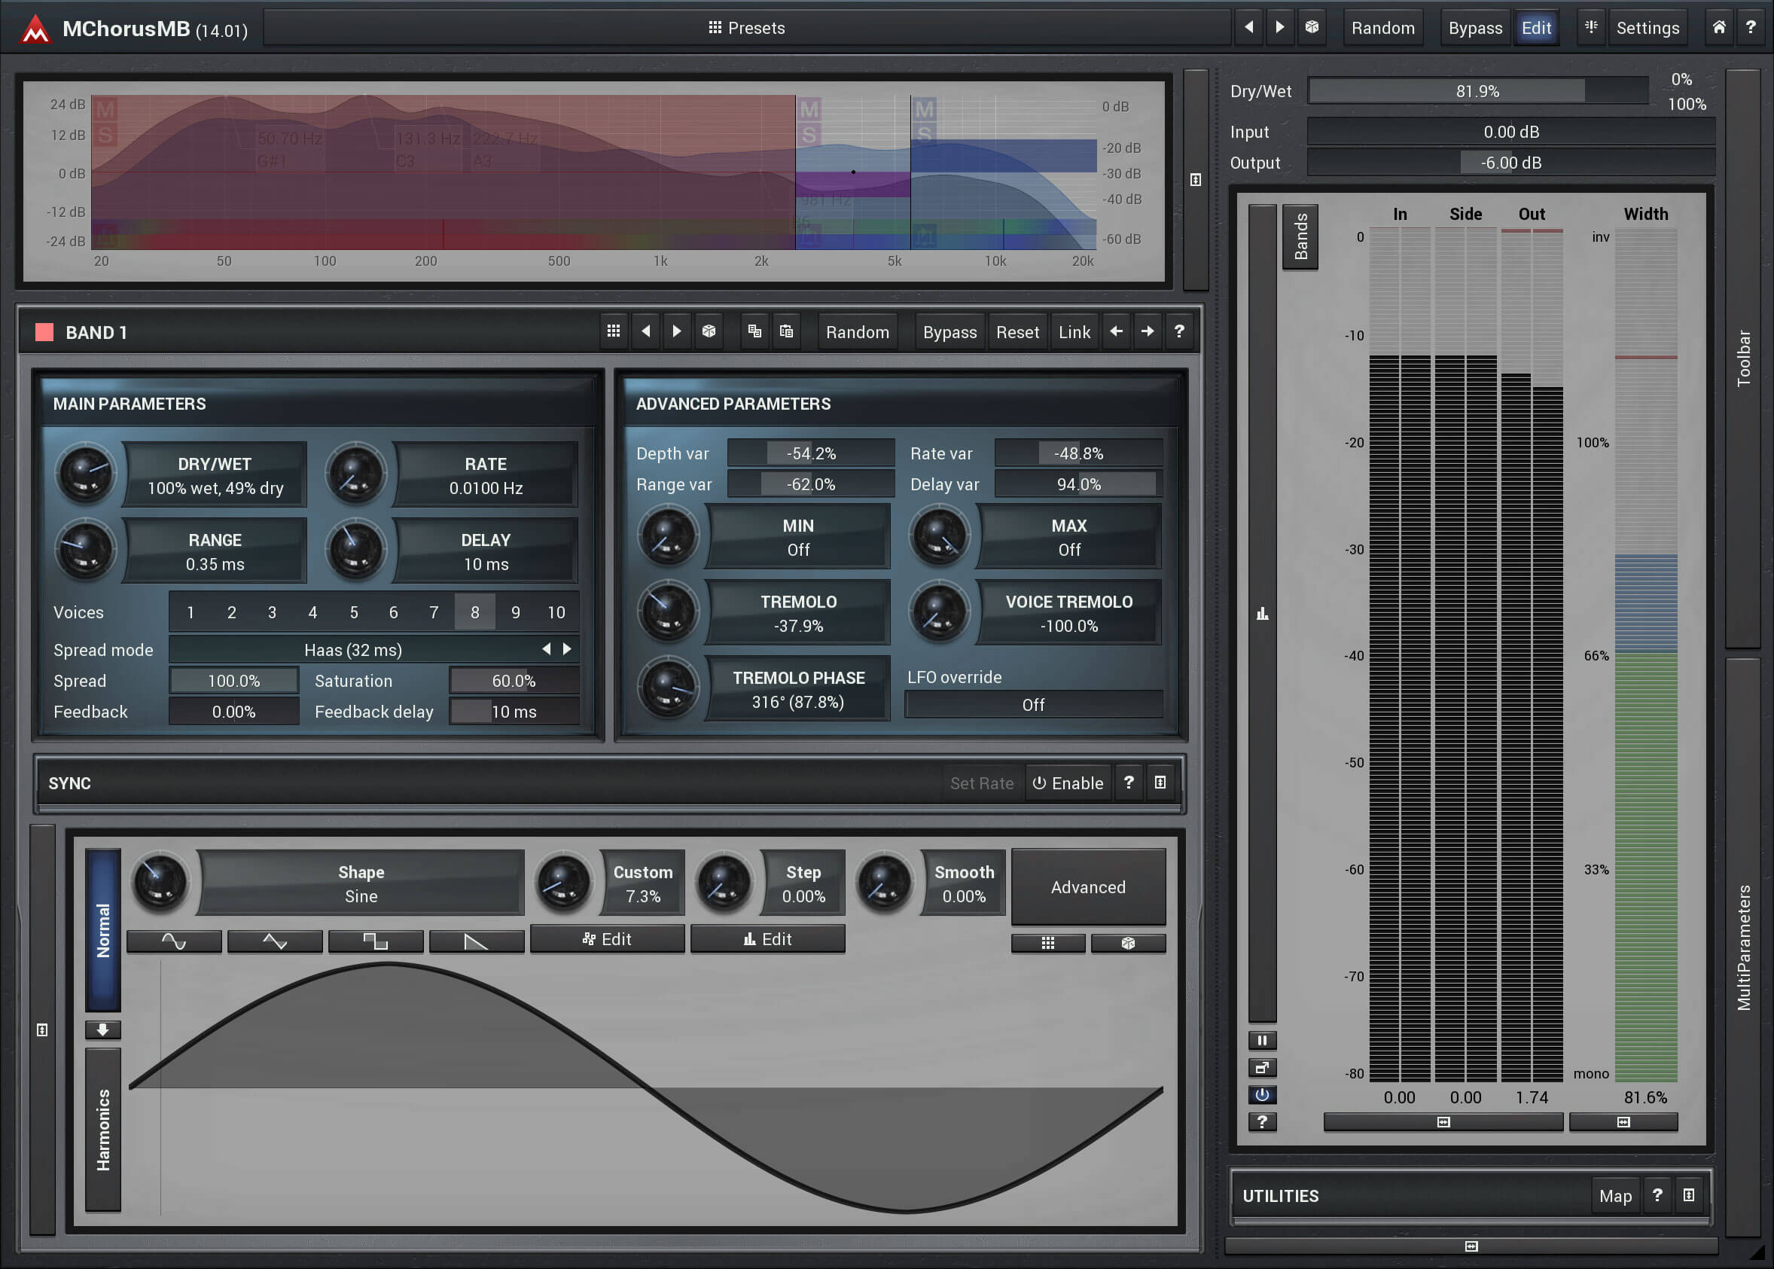Open the LFO override Off dropdown
Image resolution: width=1774 pixels, height=1269 pixels.
1032,705
